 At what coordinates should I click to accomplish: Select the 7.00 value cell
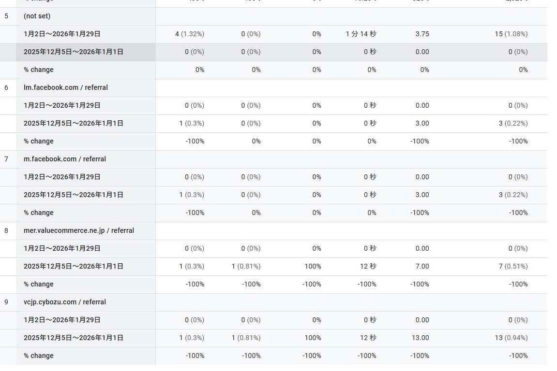point(422,266)
